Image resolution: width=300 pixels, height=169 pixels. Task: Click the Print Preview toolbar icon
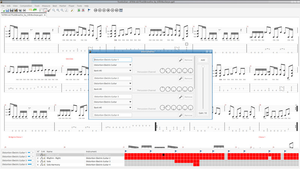[x=20, y=10]
